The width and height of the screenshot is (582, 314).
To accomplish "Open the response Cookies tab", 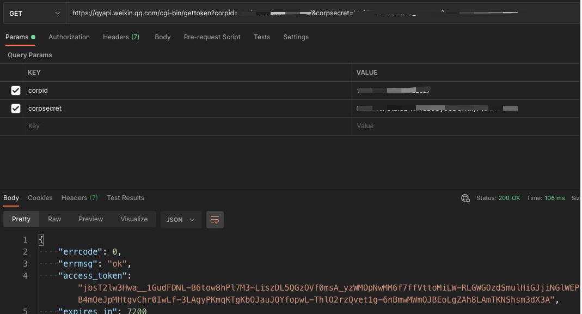I will click(x=40, y=198).
